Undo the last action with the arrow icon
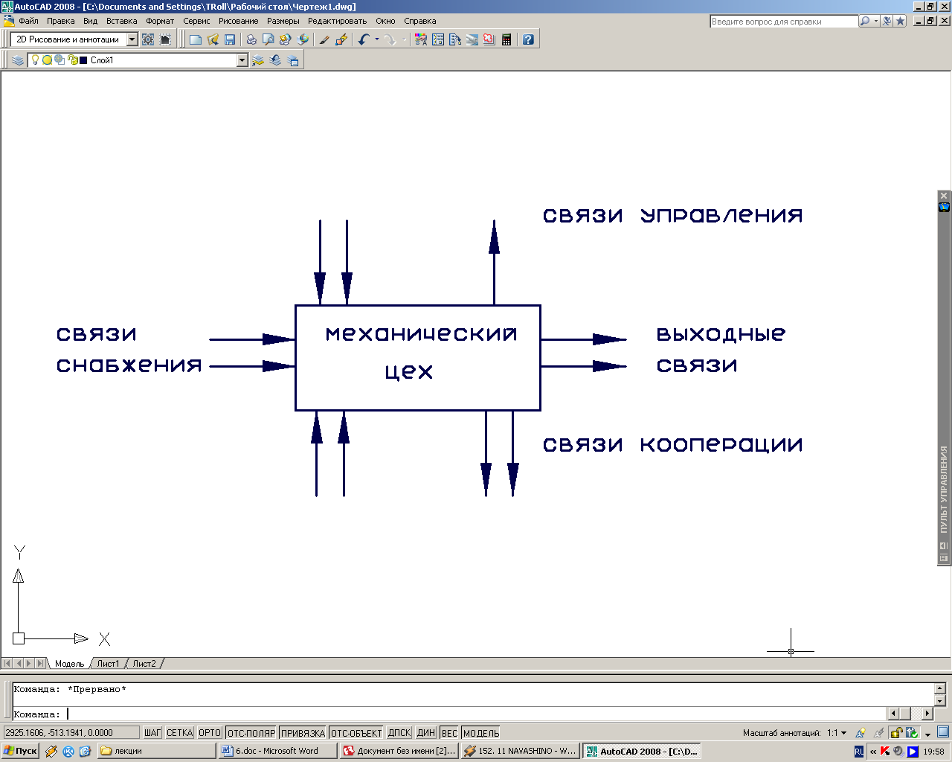952x762 pixels. (363, 39)
